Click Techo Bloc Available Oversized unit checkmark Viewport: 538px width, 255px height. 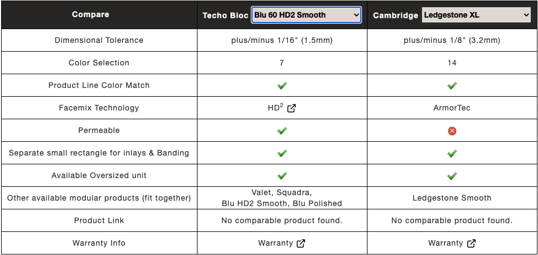coord(282,176)
